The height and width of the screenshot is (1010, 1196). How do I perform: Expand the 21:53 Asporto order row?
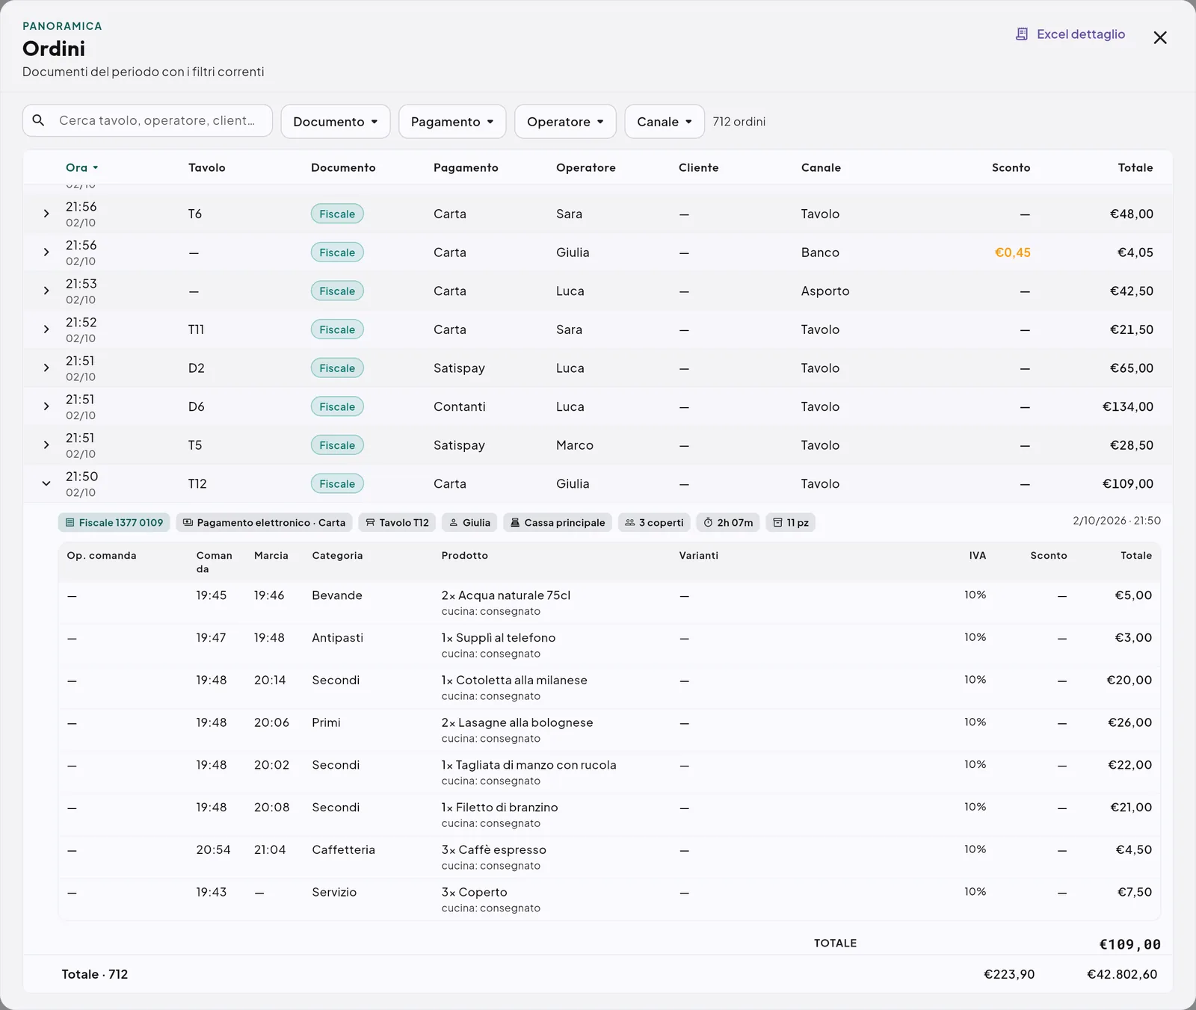46,291
